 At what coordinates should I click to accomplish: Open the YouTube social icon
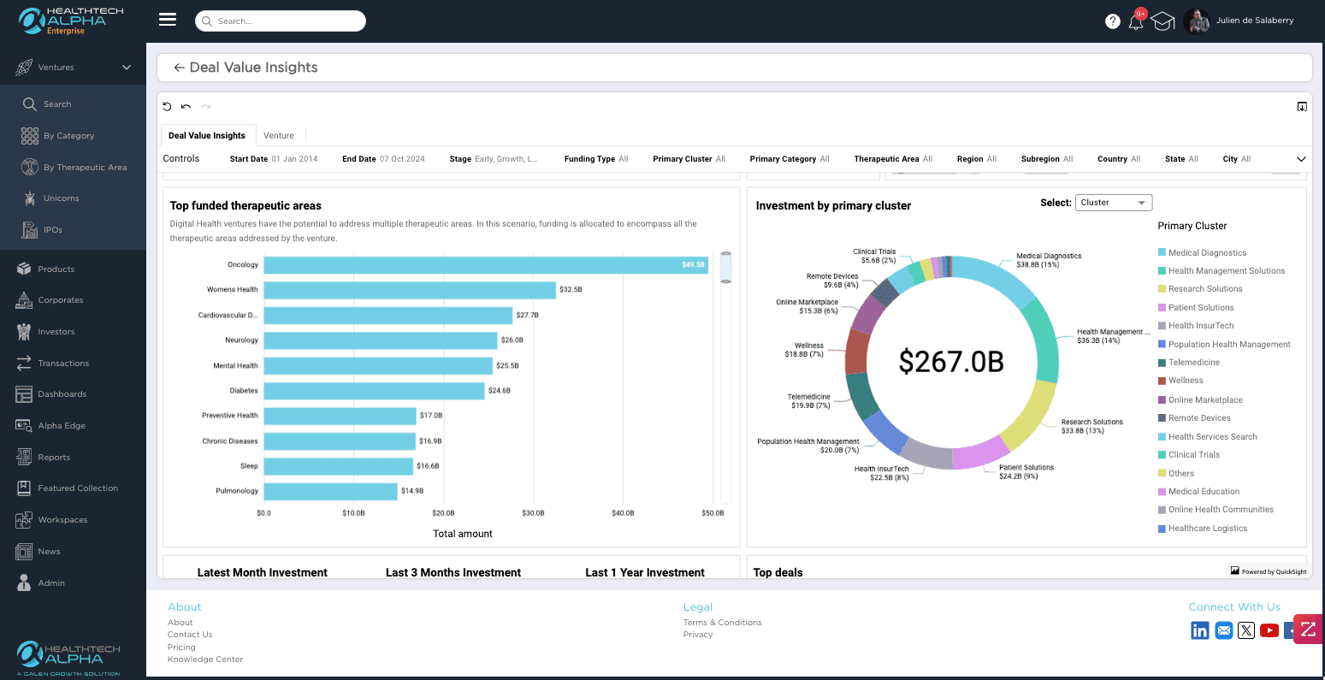(1269, 630)
